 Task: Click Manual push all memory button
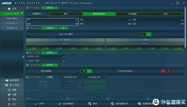(94, 77)
